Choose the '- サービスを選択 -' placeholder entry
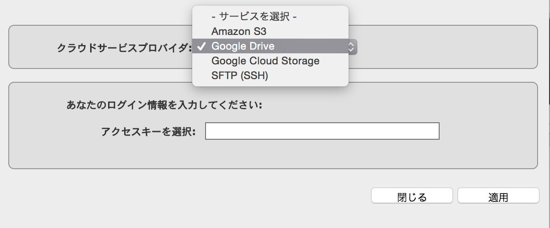This screenshot has width=550, height=228. [x=270, y=17]
